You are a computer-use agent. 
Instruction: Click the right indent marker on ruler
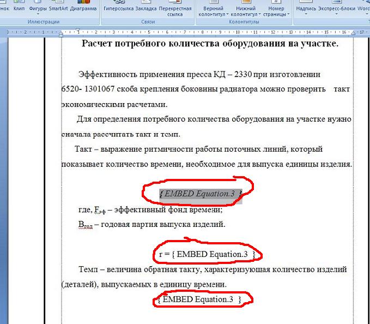coord(353,33)
